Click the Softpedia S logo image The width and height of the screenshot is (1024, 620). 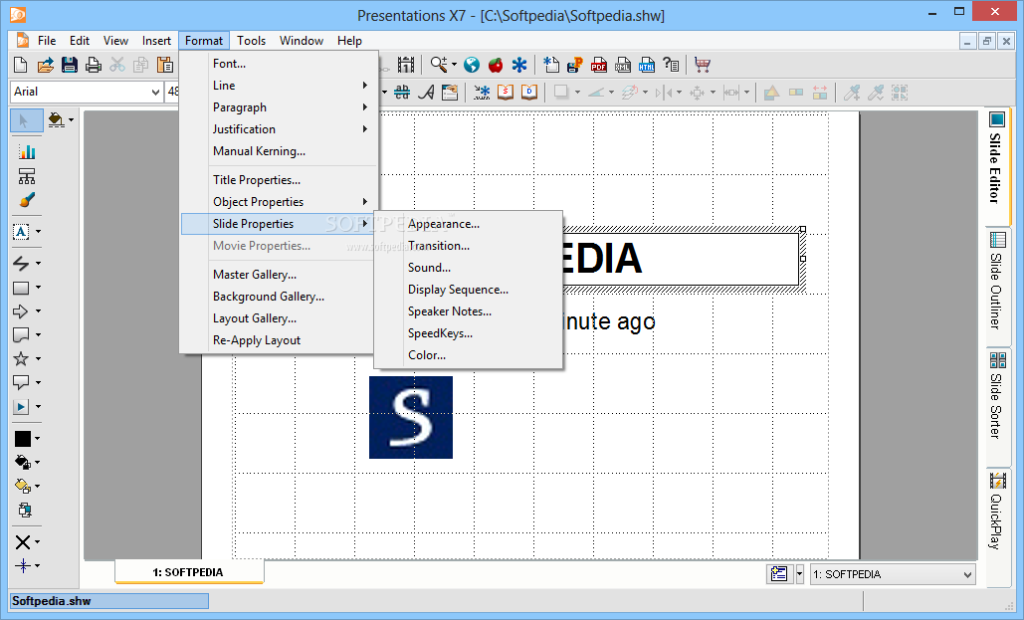click(x=411, y=417)
